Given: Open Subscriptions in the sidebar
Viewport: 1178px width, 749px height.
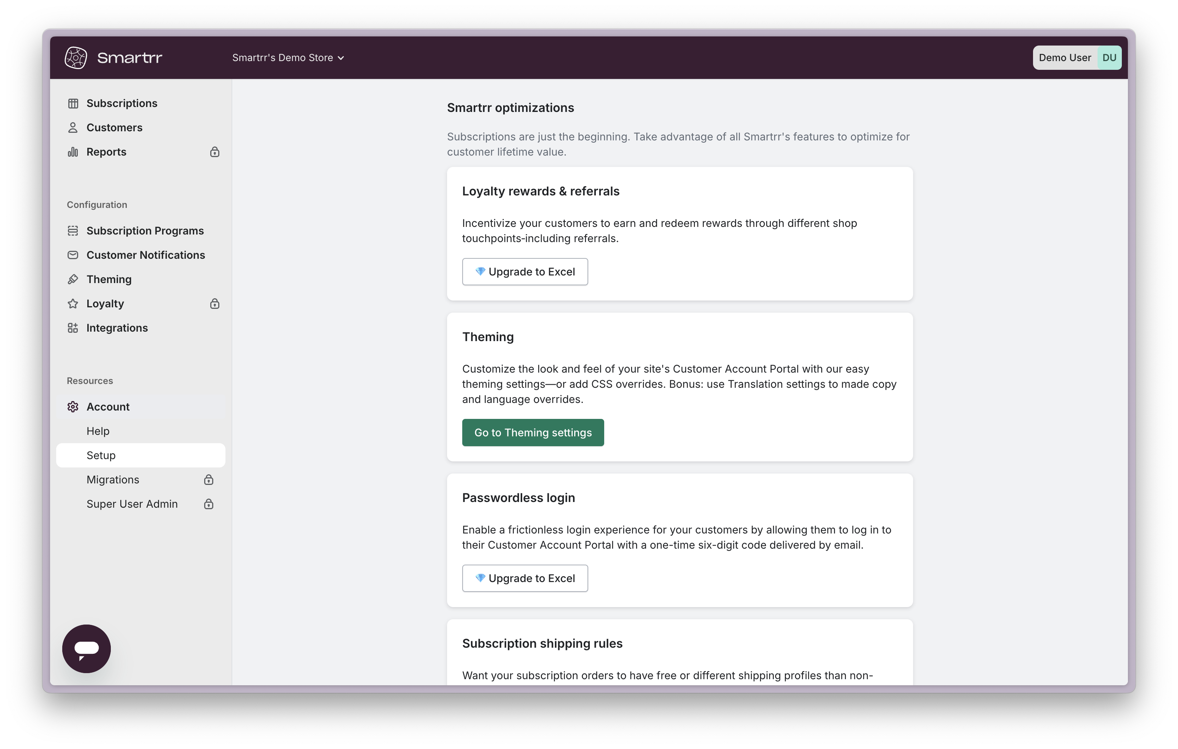Looking at the screenshot, I should tap(141, 103).
